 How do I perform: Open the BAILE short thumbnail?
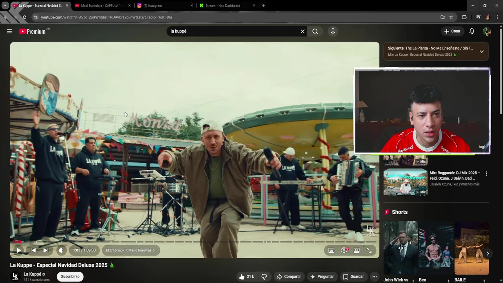(x=472, y=248)
